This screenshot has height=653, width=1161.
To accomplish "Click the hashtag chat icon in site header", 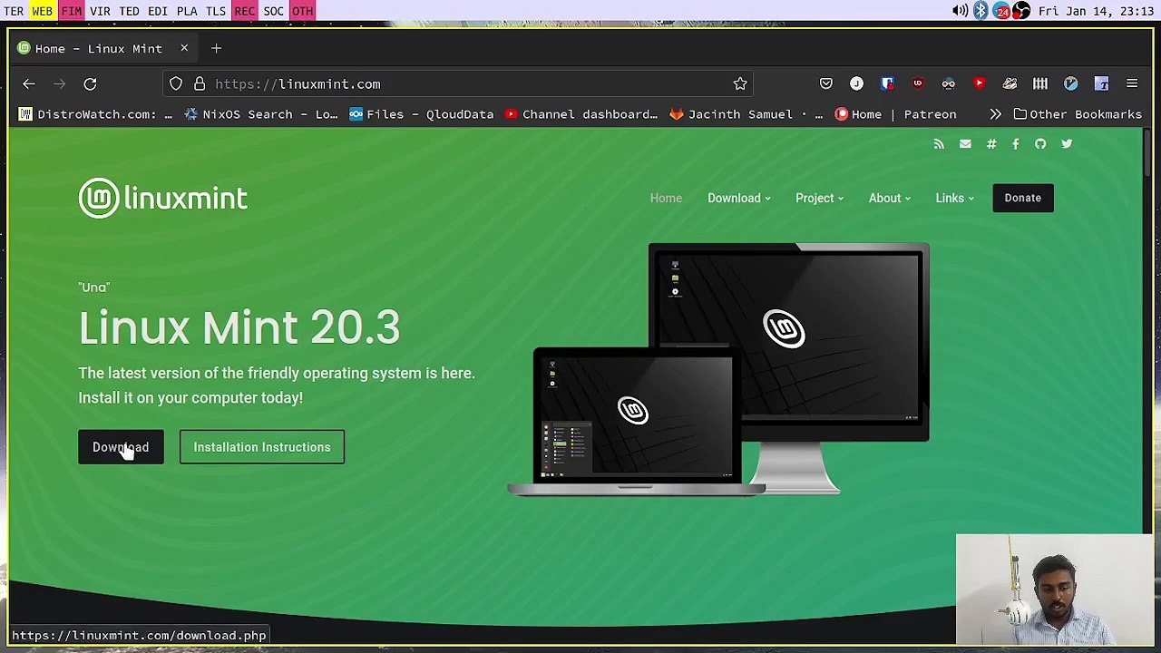I will [991, 143].
